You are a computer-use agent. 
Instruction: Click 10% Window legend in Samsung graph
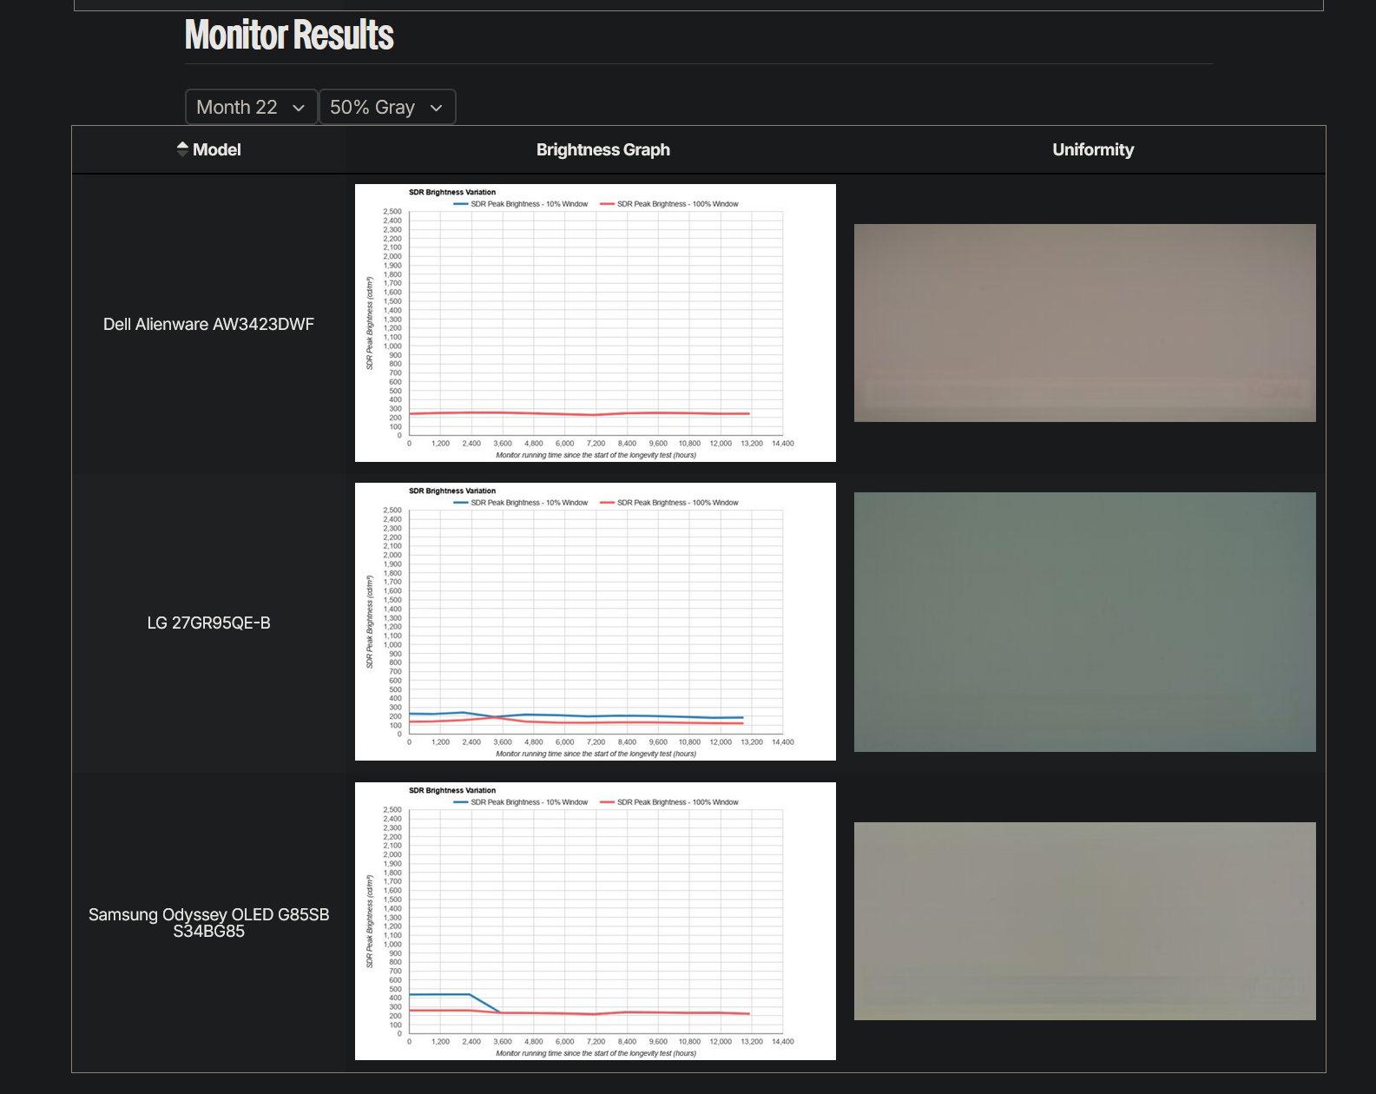[521, 802]
